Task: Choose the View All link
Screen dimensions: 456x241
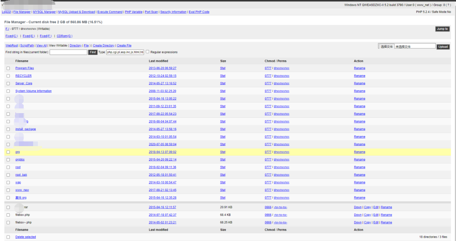Action: point(41,46)
